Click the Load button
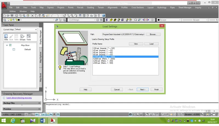Viewport: 219px width, 126px height. (151, 44)
